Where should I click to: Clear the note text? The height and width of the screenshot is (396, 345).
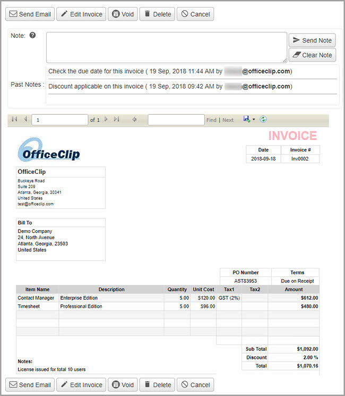pos(312,55)
